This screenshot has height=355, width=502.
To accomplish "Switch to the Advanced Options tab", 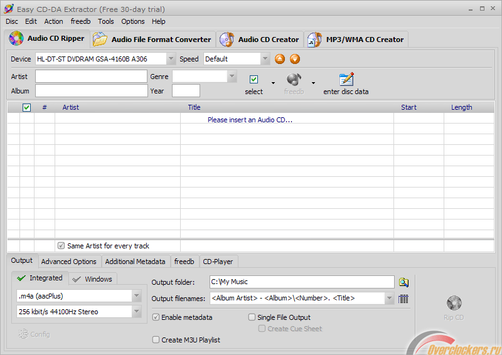I will click(69, 262).
